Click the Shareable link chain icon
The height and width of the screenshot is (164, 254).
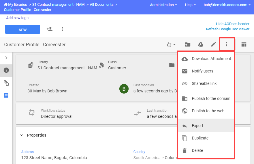pos(185,84)
